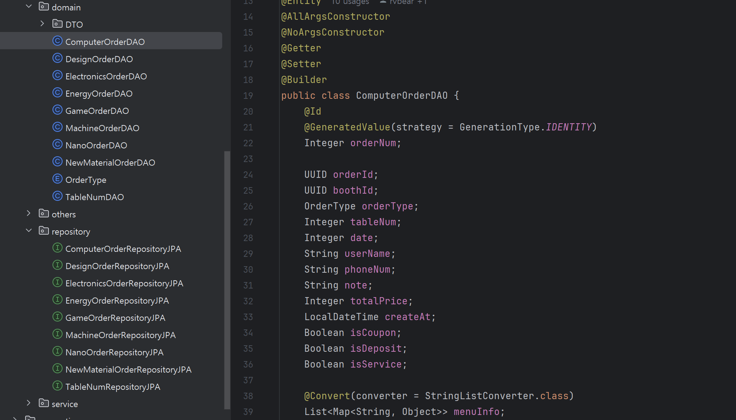Collapse the repository folder chevron
The height and width of the screenshot is (420, 736).
[x=29, y=231]
